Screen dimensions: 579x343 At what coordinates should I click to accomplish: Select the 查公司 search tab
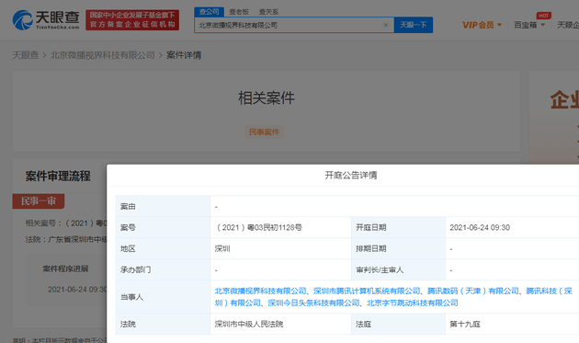click(209, 12)
